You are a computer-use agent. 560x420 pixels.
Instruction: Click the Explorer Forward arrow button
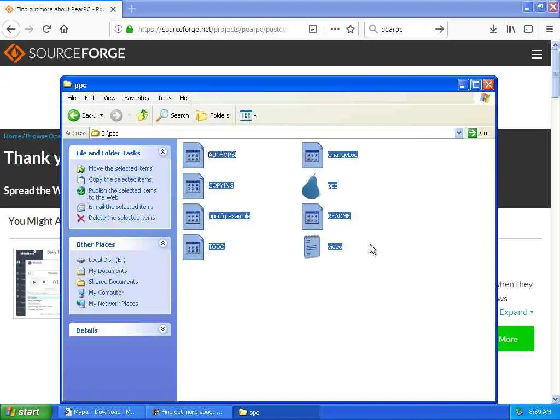(x=116, y=115)
